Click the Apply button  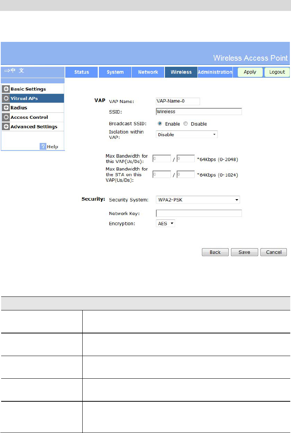250,72
